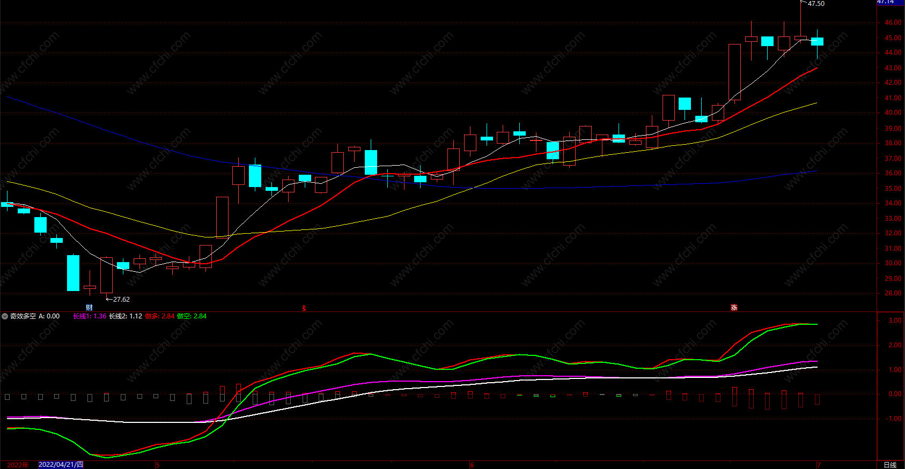The image size is (905, 469).
Task: Click the 27.62 low price label
Action: click(121, 300)
